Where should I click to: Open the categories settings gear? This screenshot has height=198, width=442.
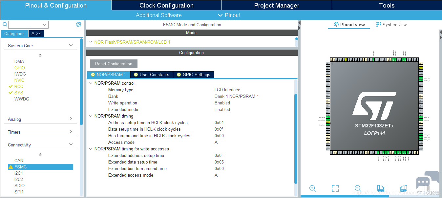[79, 24]
